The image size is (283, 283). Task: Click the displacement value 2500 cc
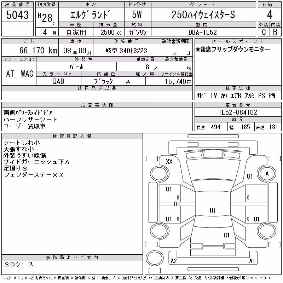pos(111,33)
